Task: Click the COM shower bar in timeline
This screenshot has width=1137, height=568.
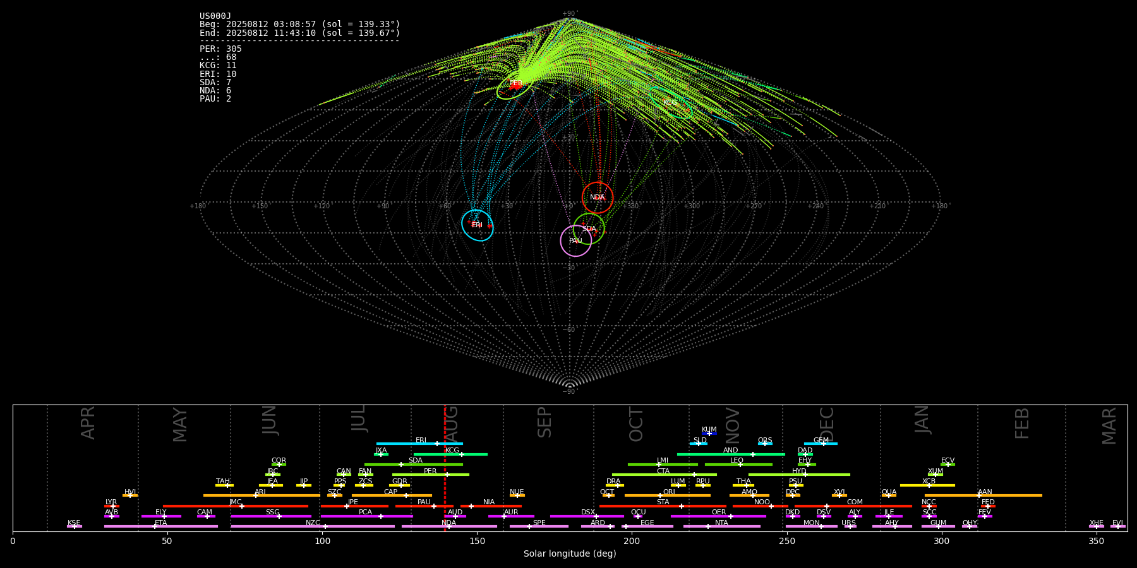Action: 853,506
